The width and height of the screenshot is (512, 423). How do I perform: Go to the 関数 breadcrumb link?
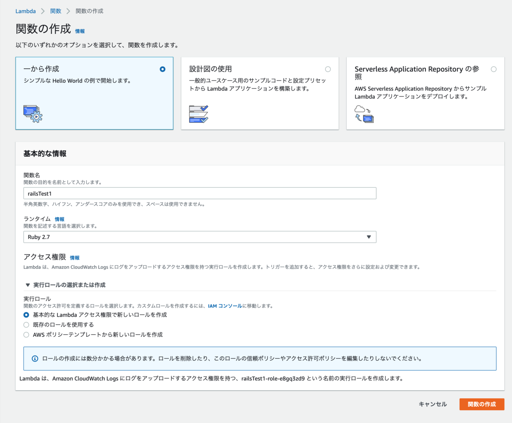click(x=55, y=11)
